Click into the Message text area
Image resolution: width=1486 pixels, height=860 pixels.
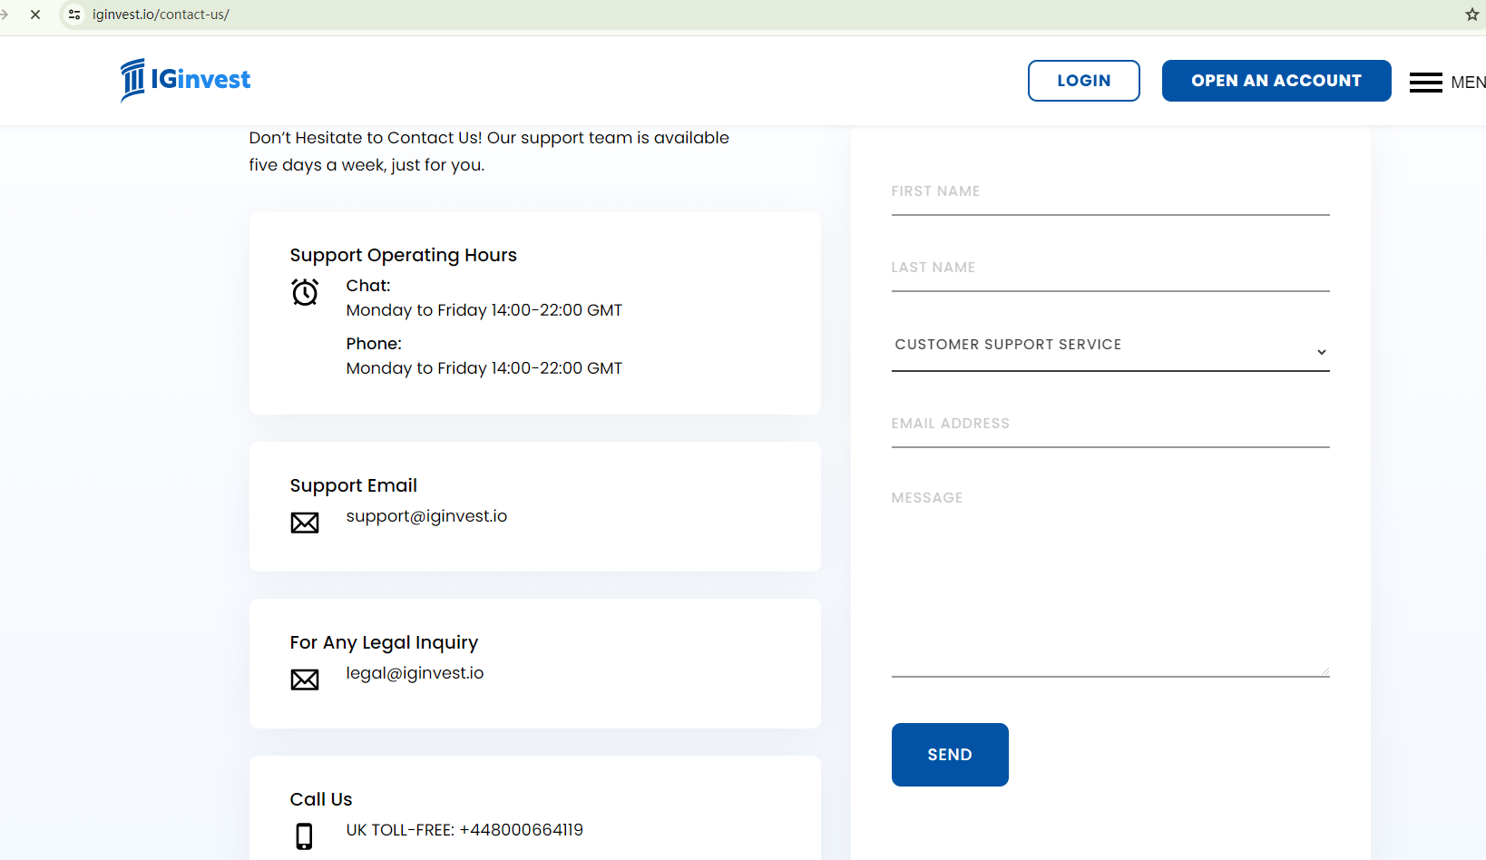[1110, 581]
